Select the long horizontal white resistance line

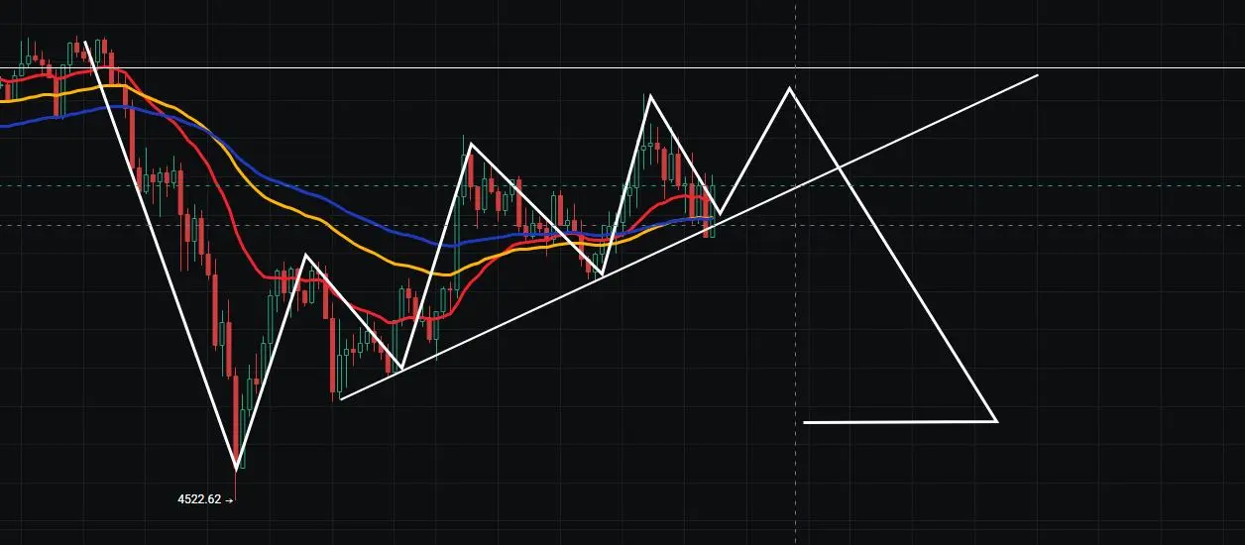click(622, 67)
